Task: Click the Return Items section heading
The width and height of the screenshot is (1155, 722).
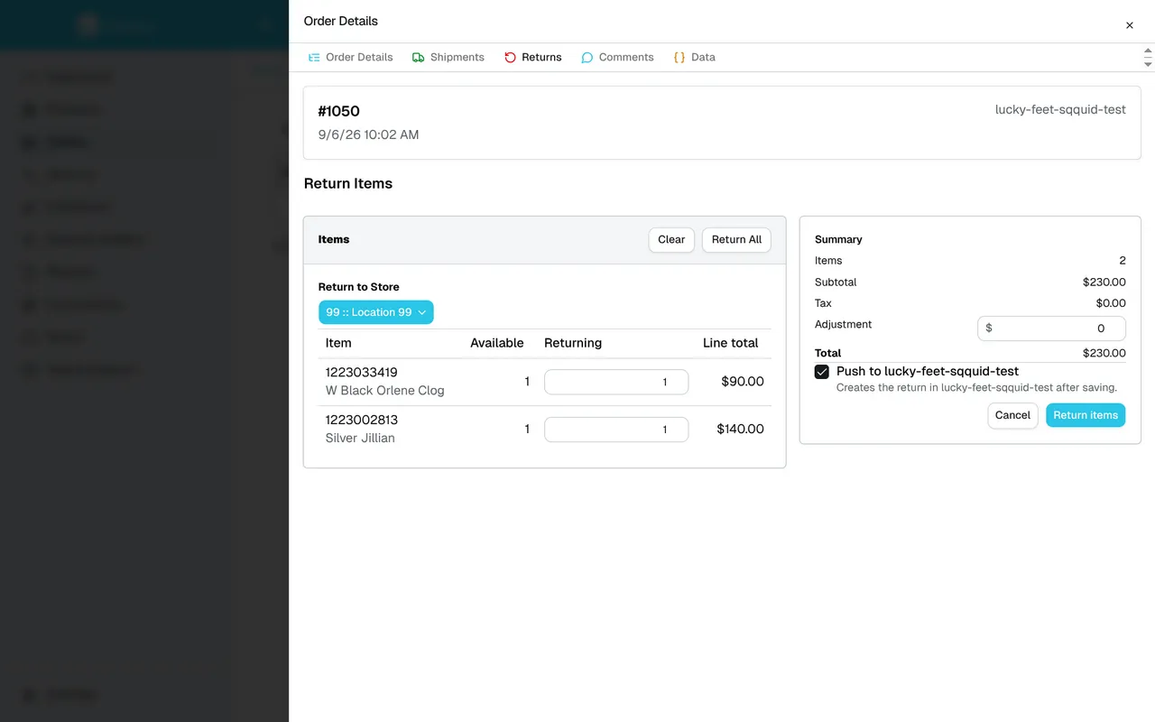Action: coord(348,183)
